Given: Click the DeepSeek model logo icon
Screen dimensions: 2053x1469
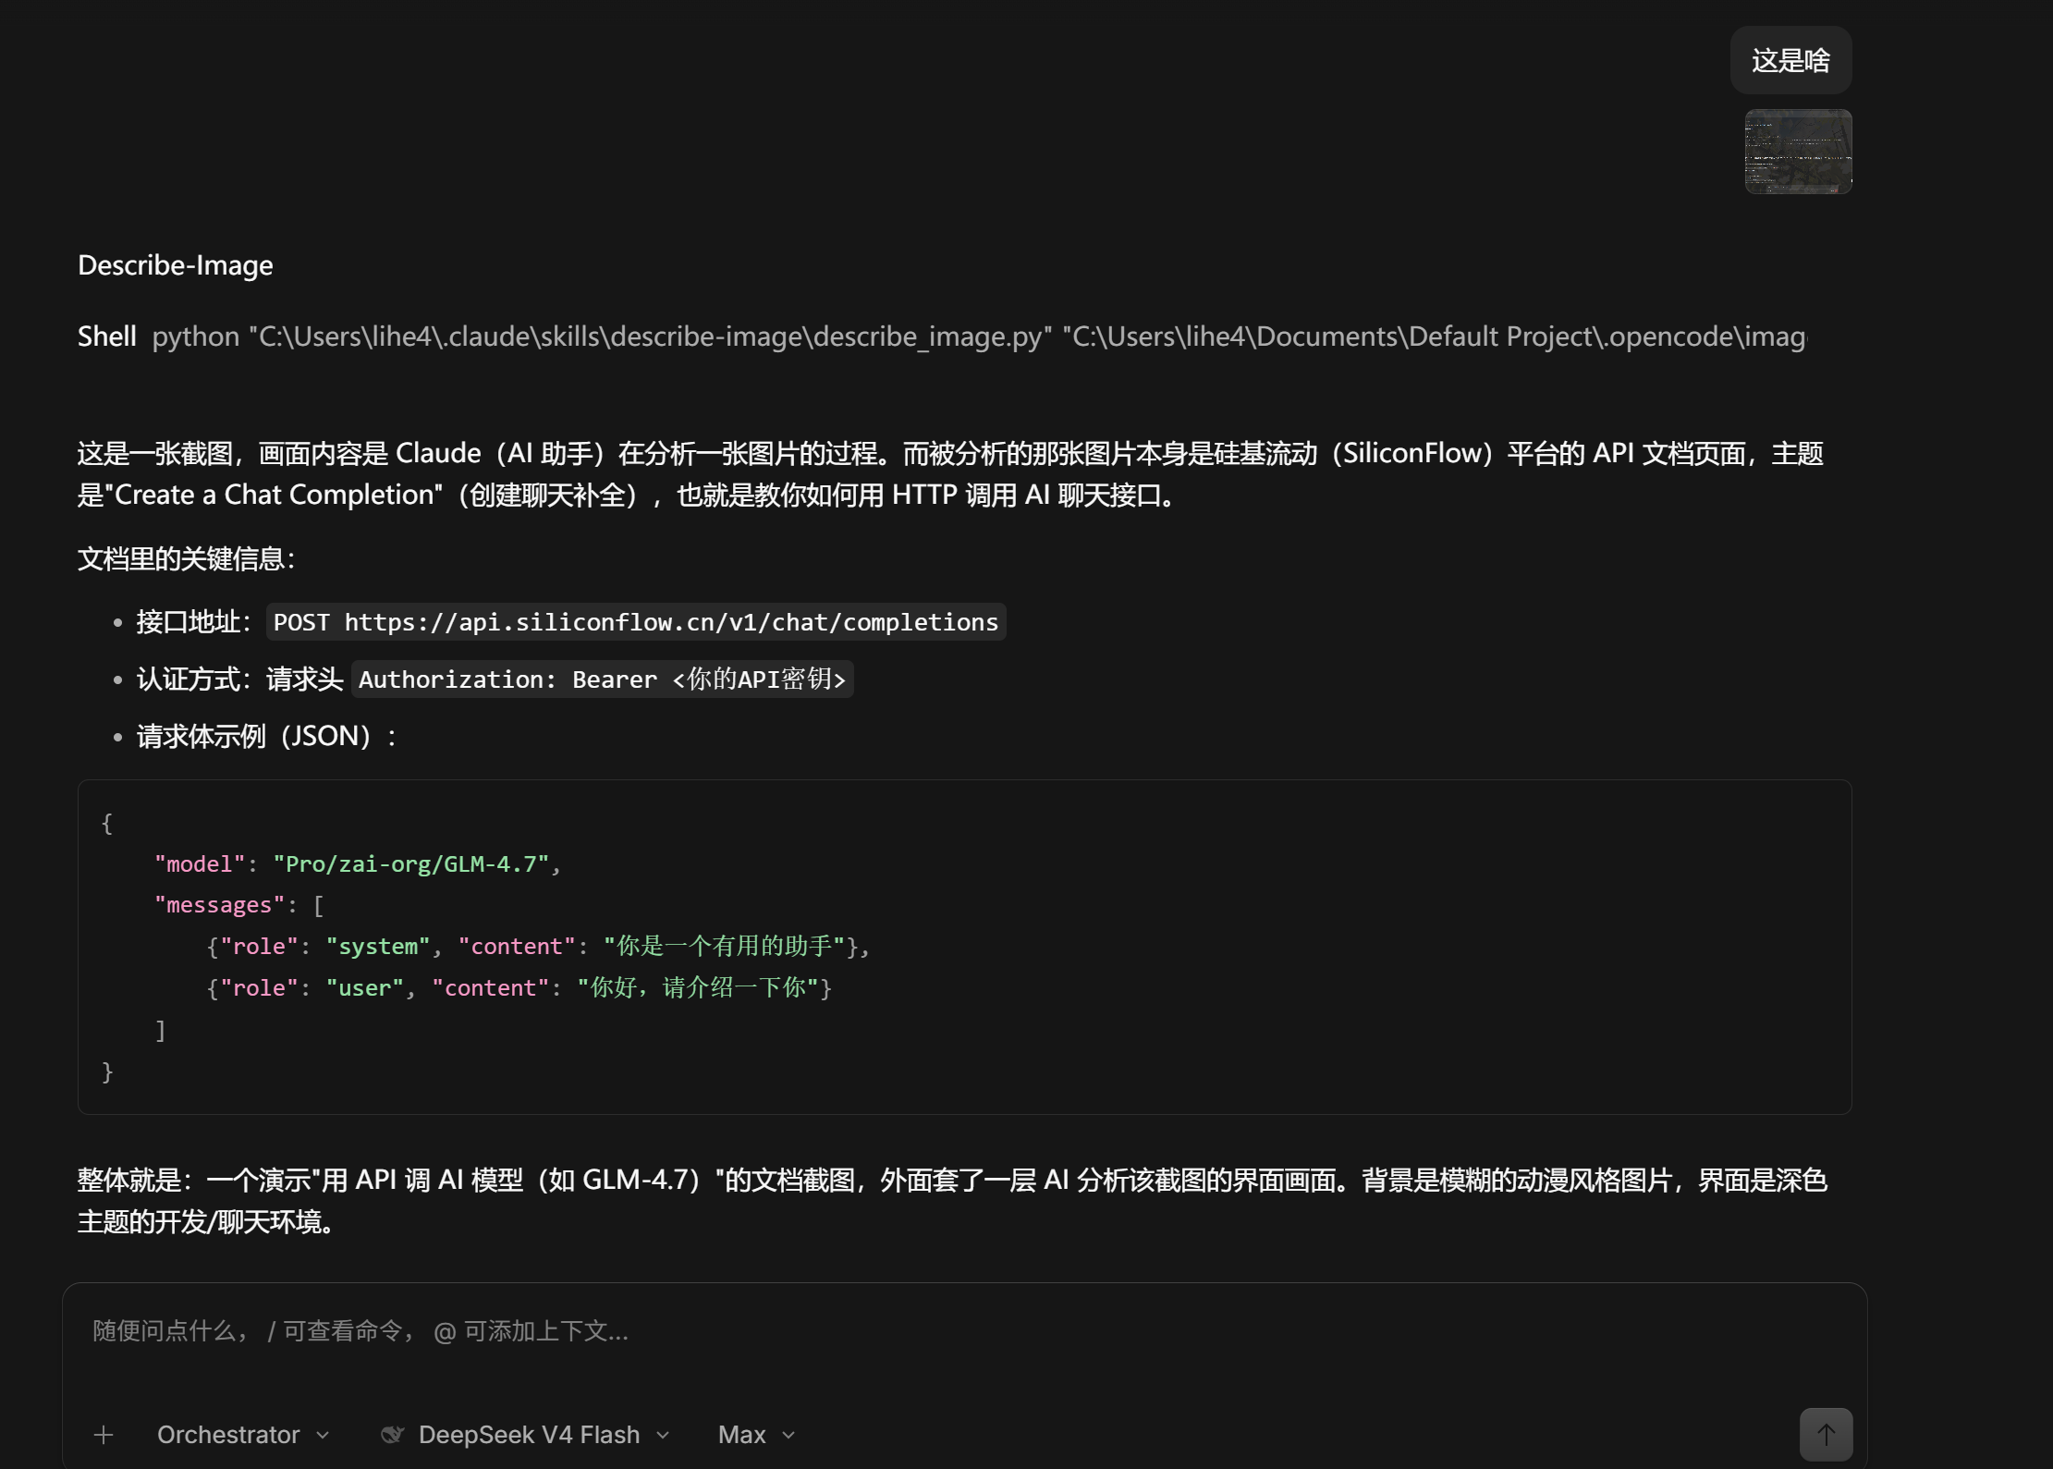Looking at the screenshot, I should coord(393,1434).
